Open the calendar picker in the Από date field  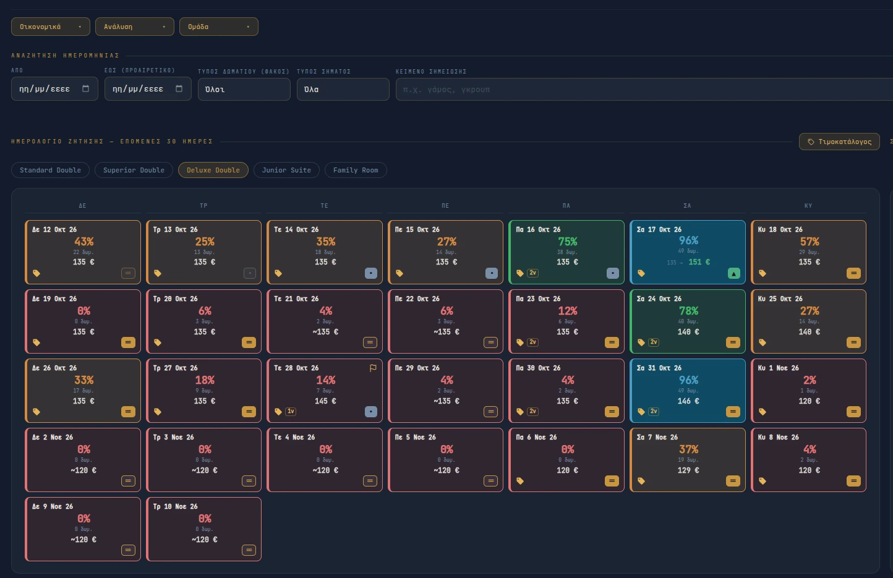click(x=85, y=89)
